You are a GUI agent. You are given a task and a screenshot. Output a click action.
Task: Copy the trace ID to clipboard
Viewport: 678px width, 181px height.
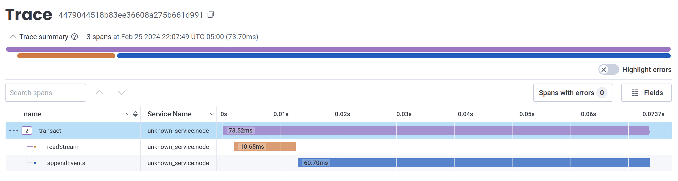pos(211,15)
